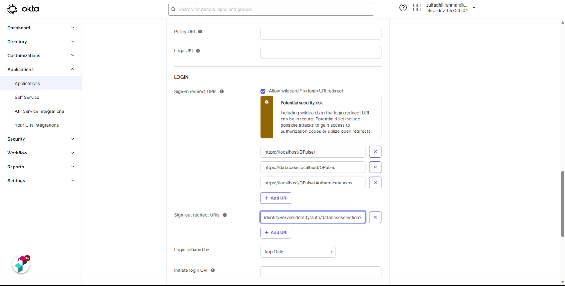Remove the Authenticate.aspx redirect URI
565x286 pixels.
tap(375, 183)
